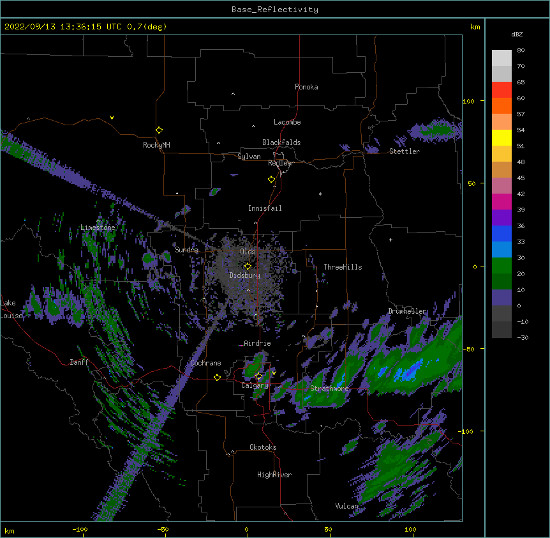Select the white plus marker east of ThreeHills
Viewport: 550px width, 538px height.
click(x=390, y=240)
